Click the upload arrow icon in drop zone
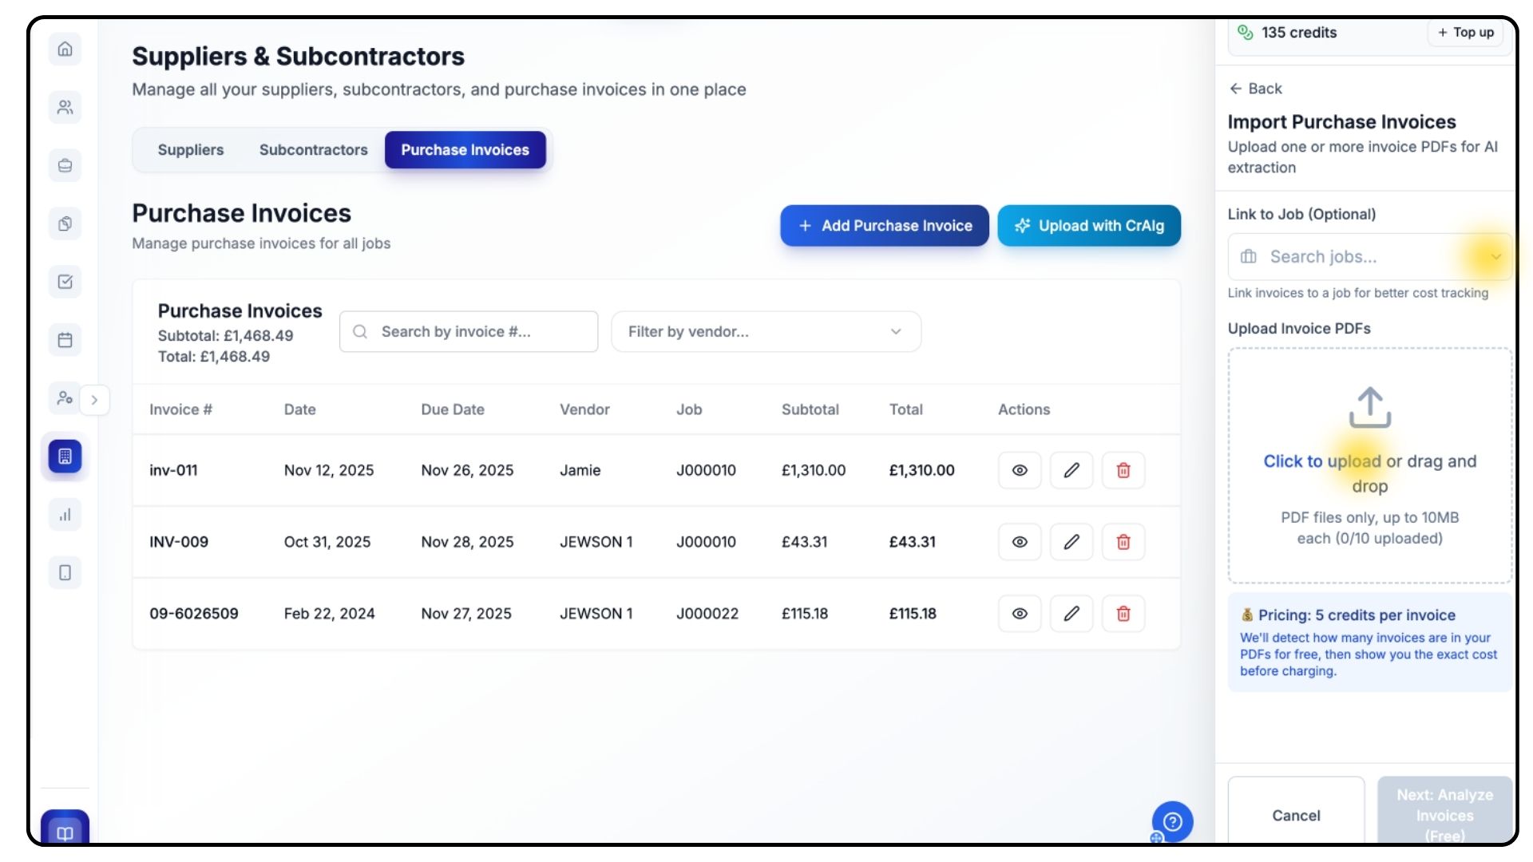The image size is (1533, 862). [x=1369, y=408]
